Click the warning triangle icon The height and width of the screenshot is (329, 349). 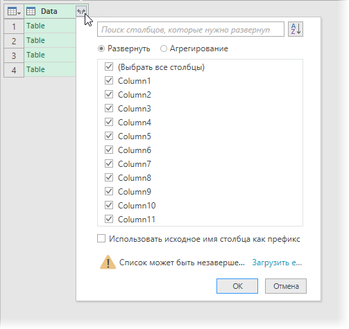point(108,263)
